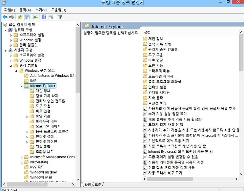Click the tree pane scroll down arrow
Viewport: 244px width, 191px height.
pyautogui.click(x=78, y=179)
